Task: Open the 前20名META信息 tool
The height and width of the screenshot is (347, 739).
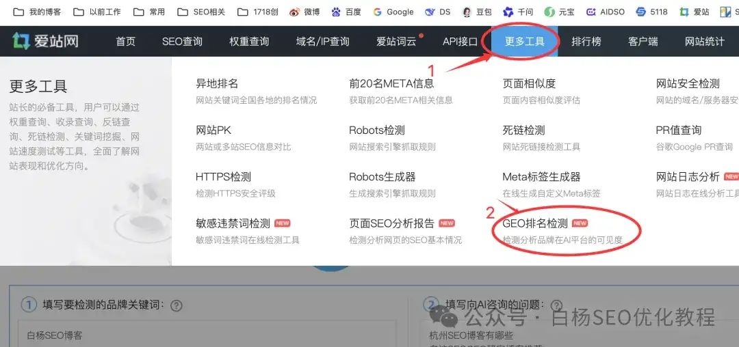Action: 391,84
